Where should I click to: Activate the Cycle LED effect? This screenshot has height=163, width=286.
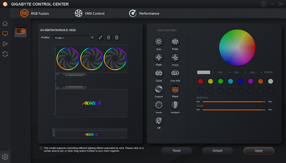(159, 73)
